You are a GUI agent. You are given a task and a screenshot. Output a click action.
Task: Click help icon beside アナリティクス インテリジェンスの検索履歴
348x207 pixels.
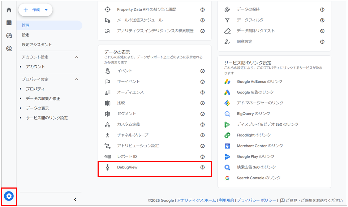tap(202, 31)
